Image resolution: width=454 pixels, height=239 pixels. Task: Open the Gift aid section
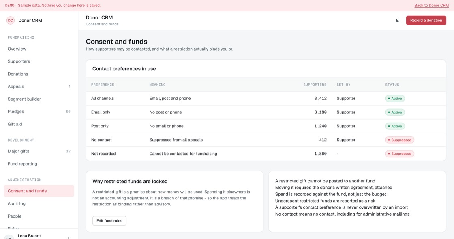click(39, 124)
